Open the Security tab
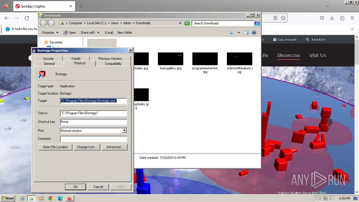This screenshot has height=202, width=359. 48,58
